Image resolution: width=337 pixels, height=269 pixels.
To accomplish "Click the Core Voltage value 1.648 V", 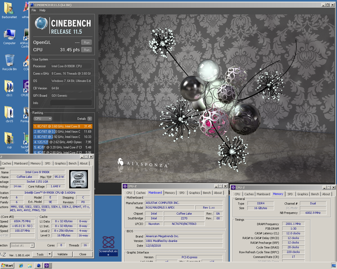I will (x=56, y=186).
